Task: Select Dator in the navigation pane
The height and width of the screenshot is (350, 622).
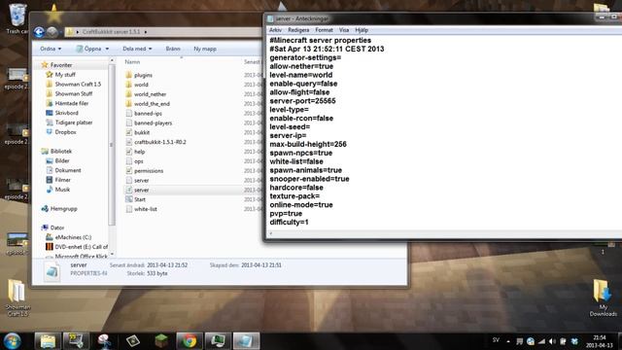Action: 57,227
